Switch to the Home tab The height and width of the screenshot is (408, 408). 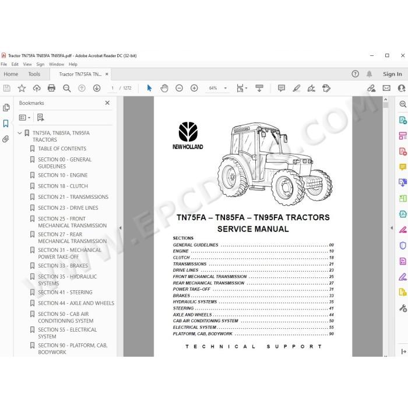pos(11,74)
